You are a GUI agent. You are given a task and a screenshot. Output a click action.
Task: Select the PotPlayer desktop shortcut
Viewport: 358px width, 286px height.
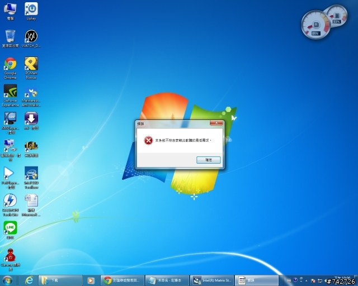(x=10, y=178)
